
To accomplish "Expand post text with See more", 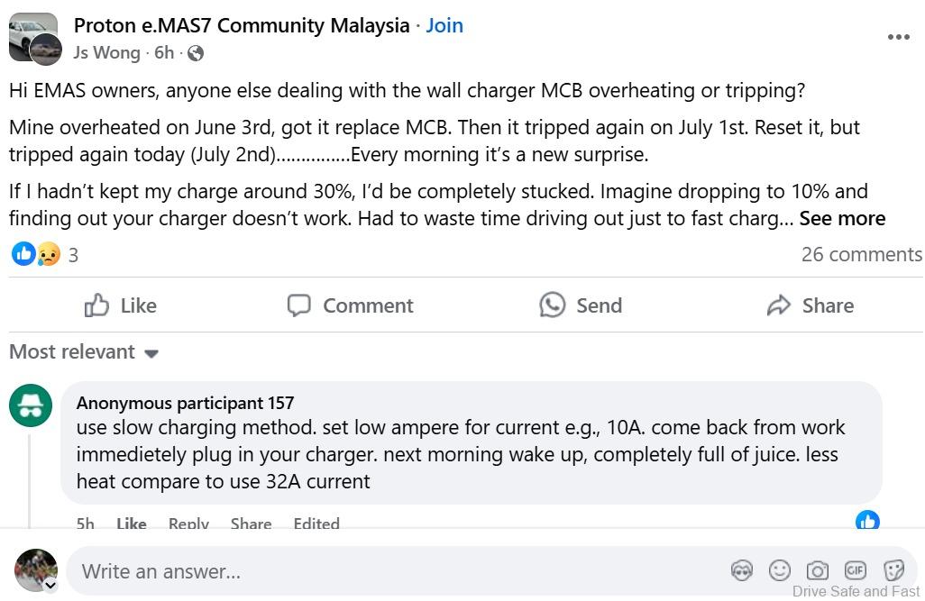I will [842, 219].
